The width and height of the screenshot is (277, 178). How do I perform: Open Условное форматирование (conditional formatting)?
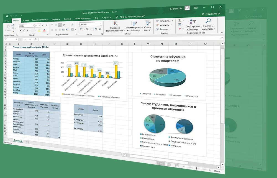point(115,26)
